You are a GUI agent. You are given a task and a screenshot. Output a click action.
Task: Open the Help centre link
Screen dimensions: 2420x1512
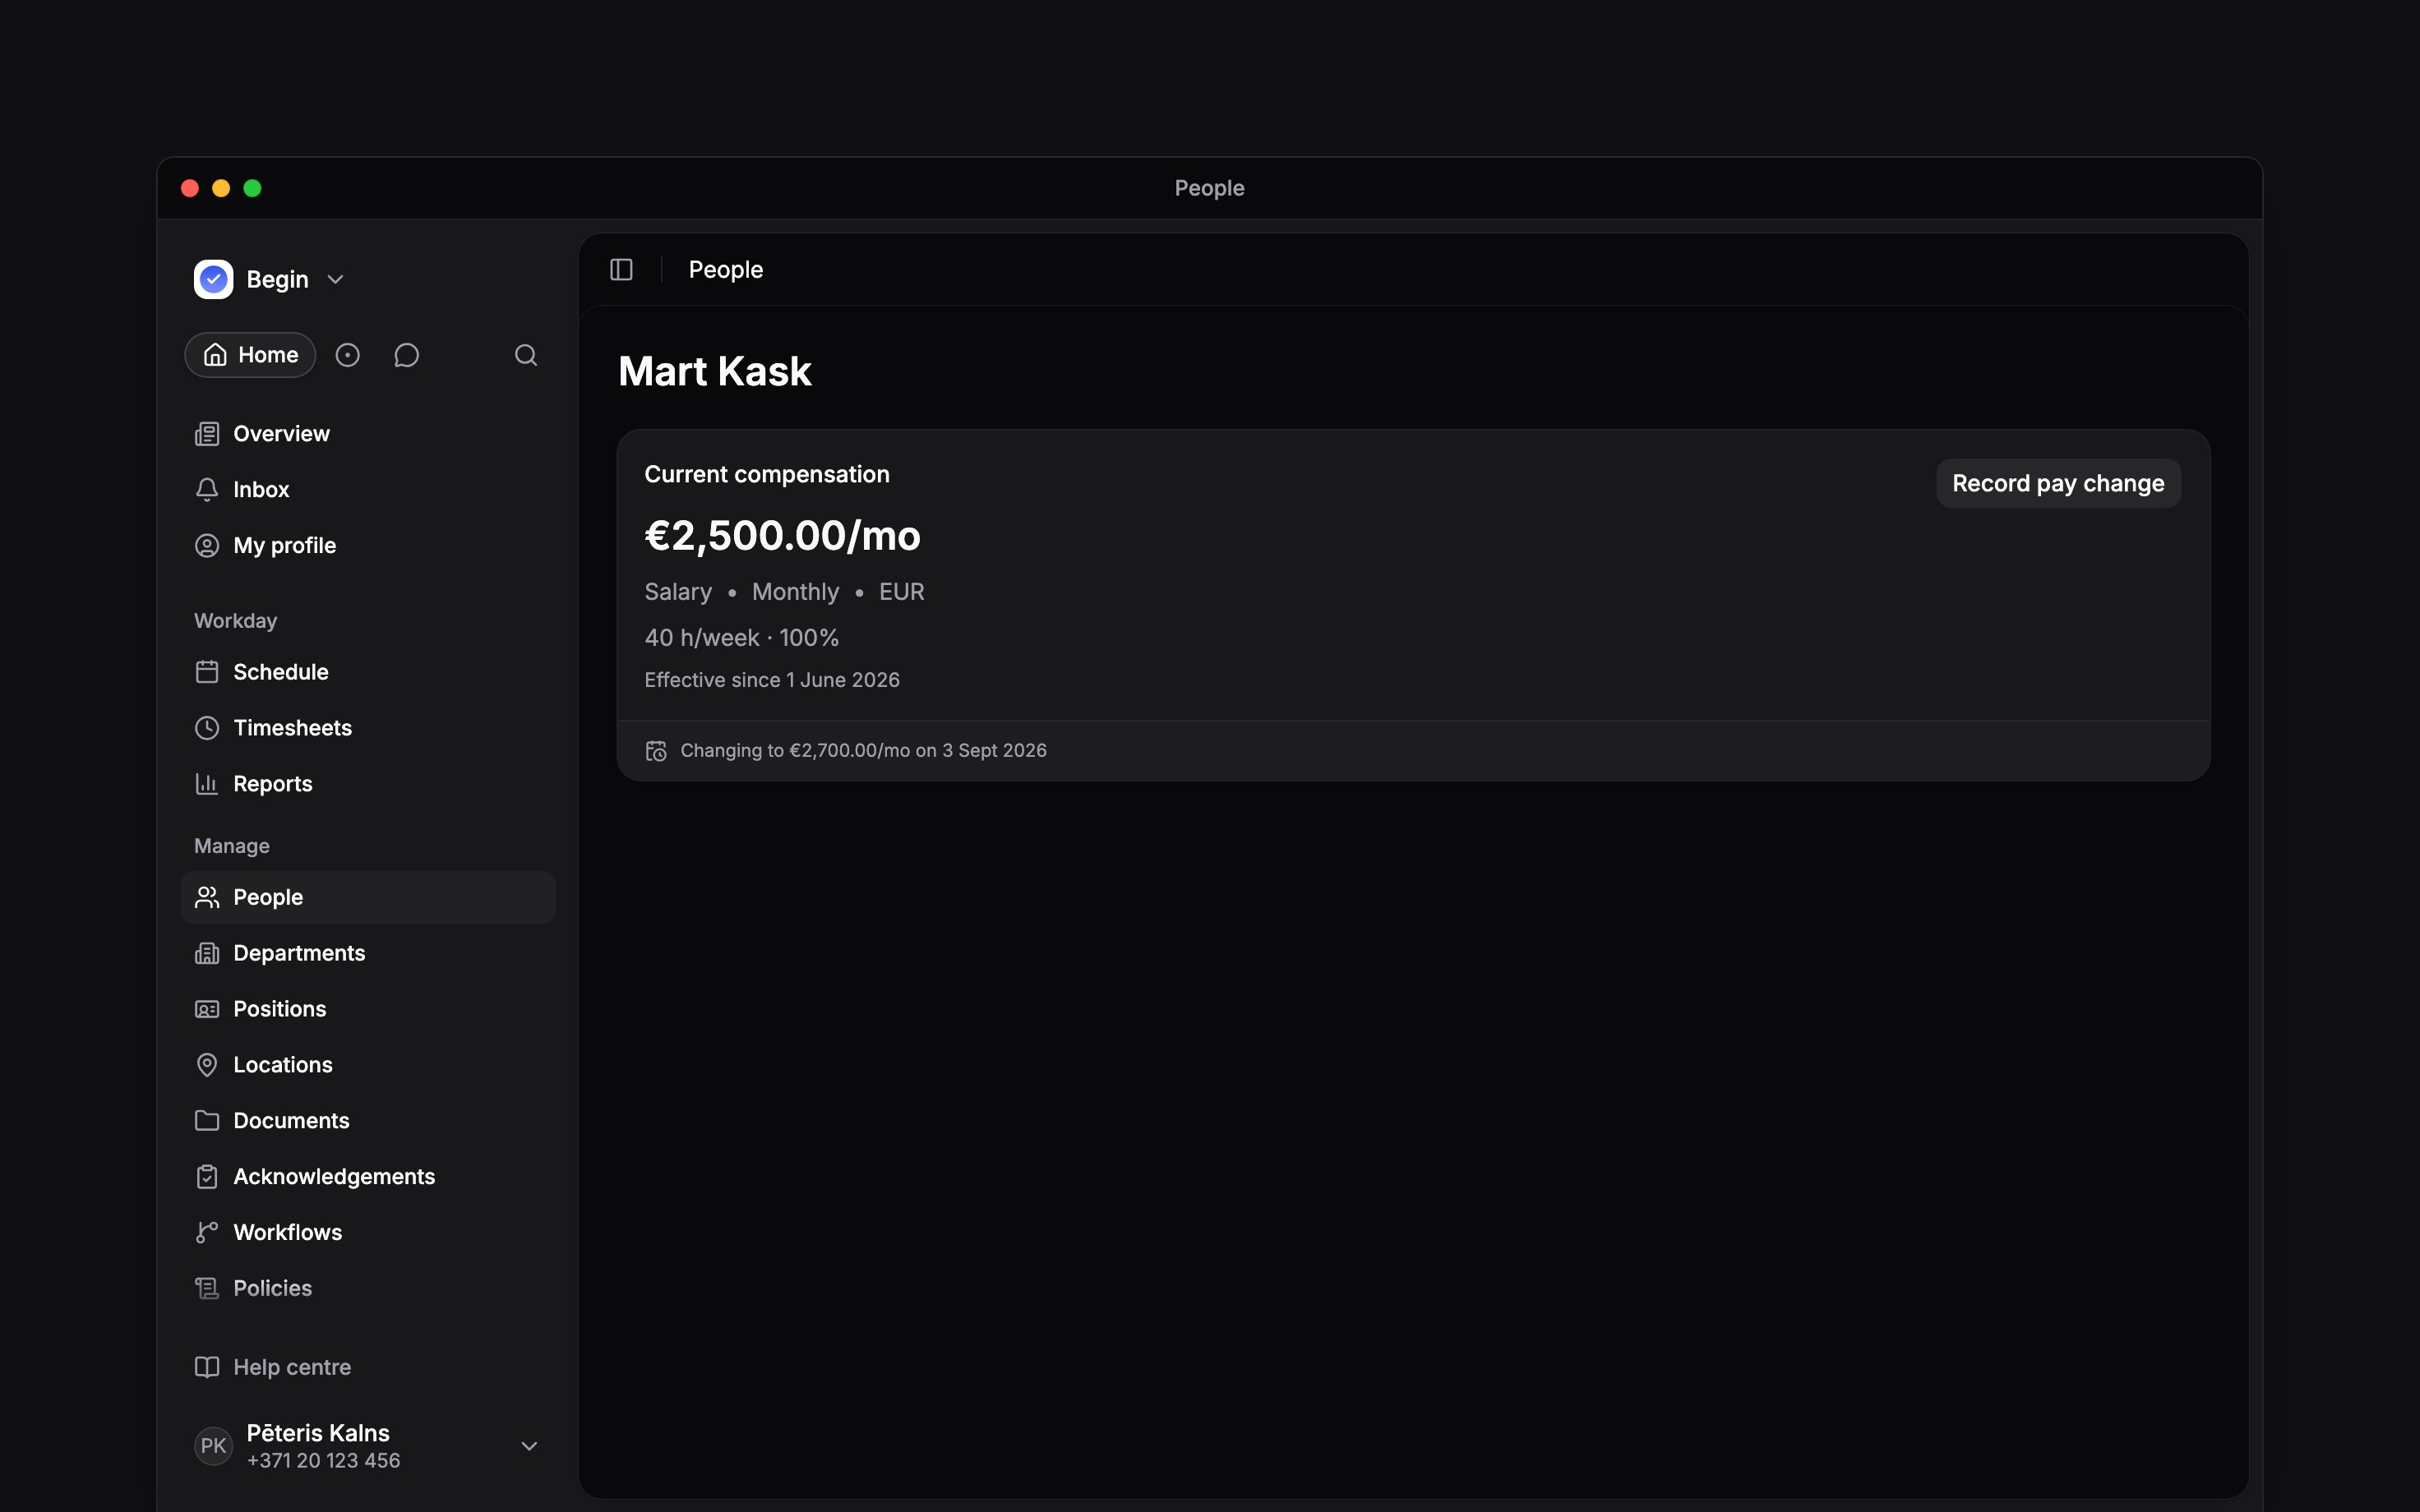pos(368,1367)
